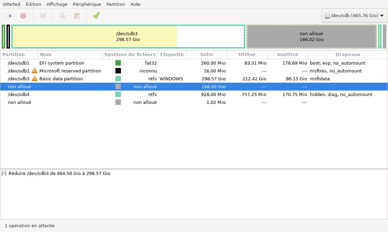
Task: Click green fat32 color swatch for /dev/sdb1
Action: pos(118,63)
